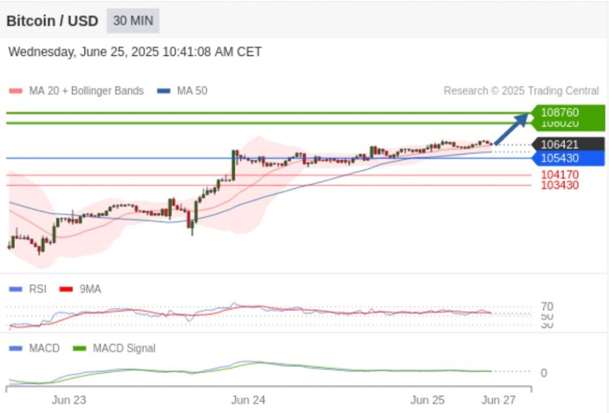Click the Jun 23 date on time axis
609x413 pixels.
(x=68, y=400)
